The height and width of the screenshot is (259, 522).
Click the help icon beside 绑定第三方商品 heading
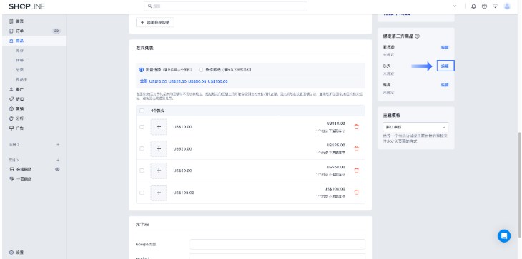(417, 36)
